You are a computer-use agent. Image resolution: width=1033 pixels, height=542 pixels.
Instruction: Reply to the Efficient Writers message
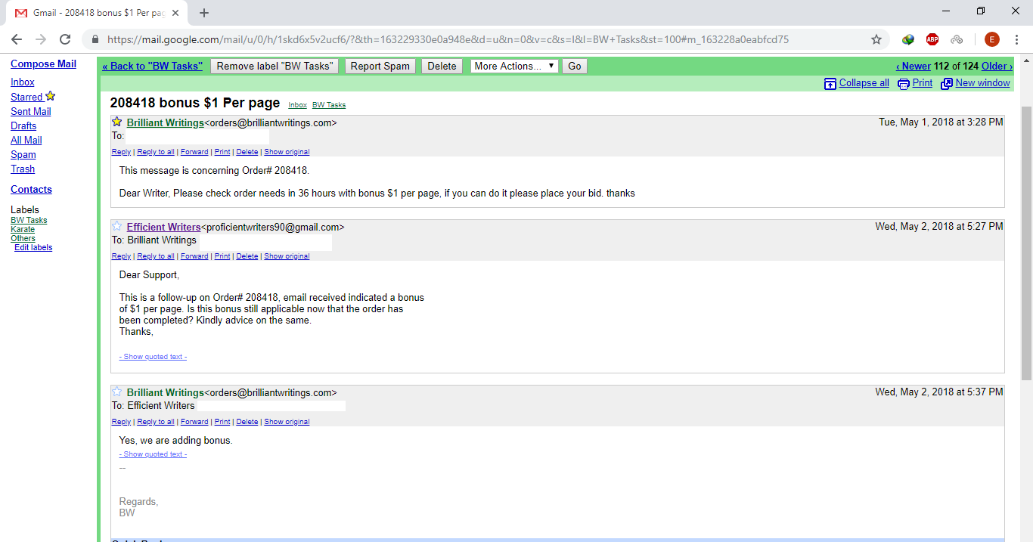pos(121,256)
